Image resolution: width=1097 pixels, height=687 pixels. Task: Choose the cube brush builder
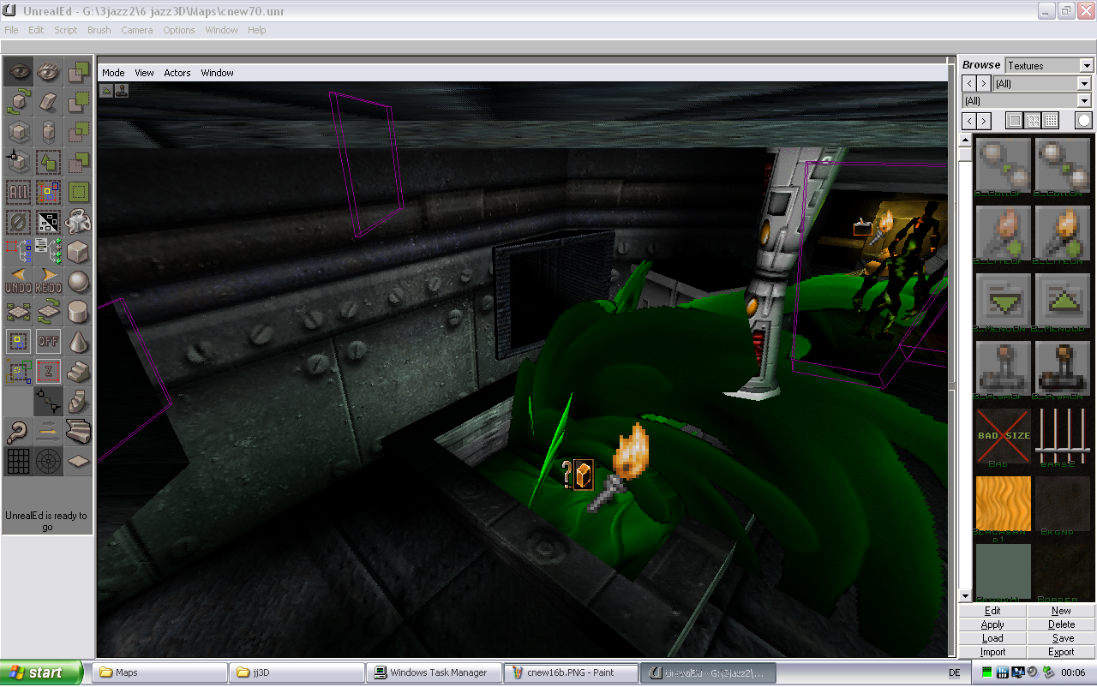(79, 252)
